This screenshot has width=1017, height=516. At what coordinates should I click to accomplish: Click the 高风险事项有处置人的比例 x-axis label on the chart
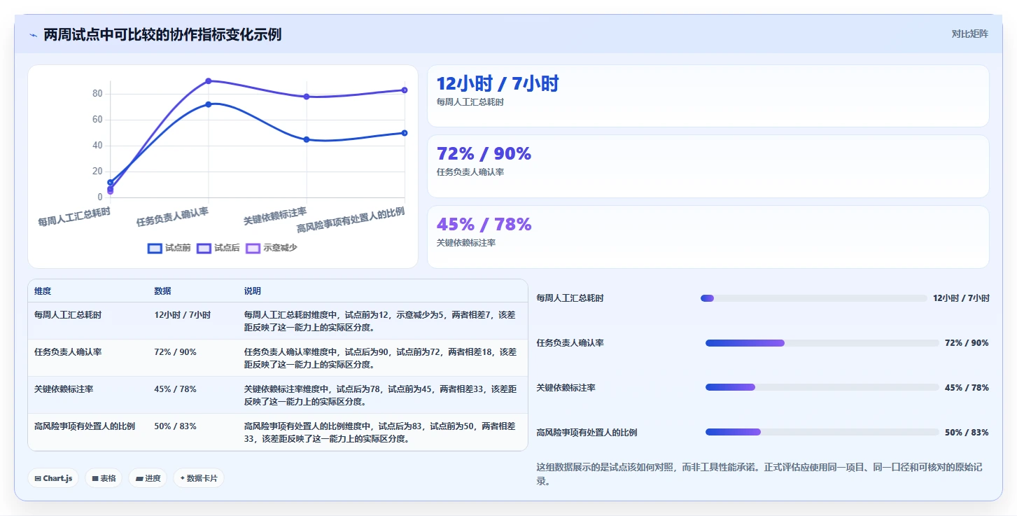pyautogui.click(x=351, y=220)
